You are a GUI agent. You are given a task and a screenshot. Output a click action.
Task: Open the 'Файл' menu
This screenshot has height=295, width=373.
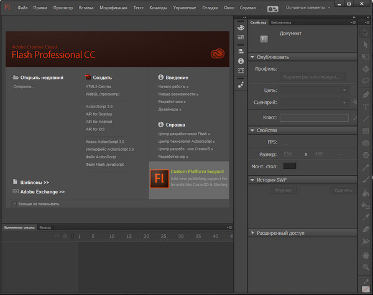[22, 8]
